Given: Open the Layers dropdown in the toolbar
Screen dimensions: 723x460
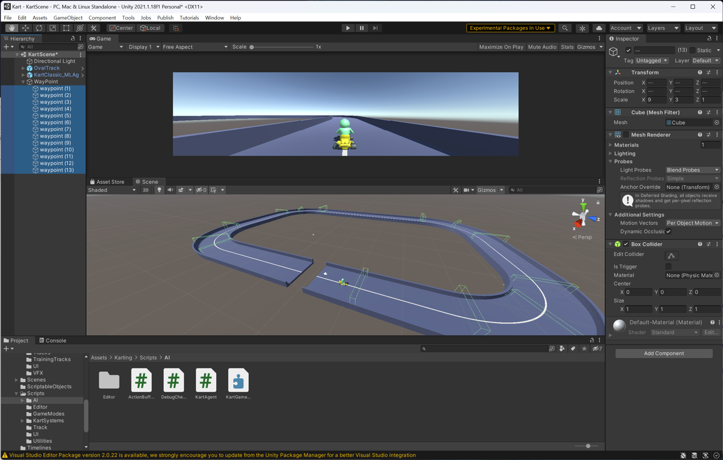Looking at the screenshot, I should pos(663,28).
